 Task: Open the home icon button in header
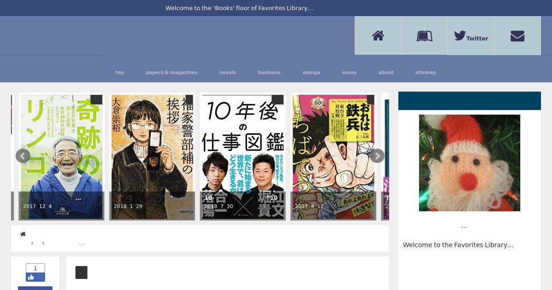[378, 36]
